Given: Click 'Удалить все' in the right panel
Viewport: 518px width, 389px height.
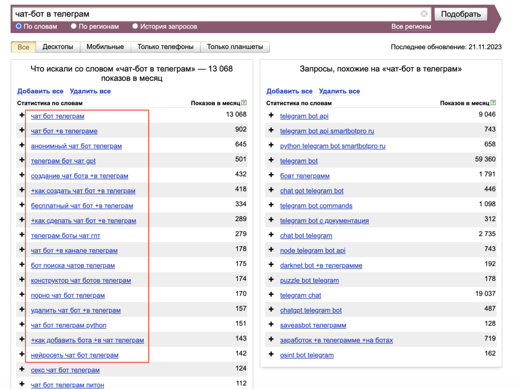Looking at the screenshot, I should tap(339, 91).
